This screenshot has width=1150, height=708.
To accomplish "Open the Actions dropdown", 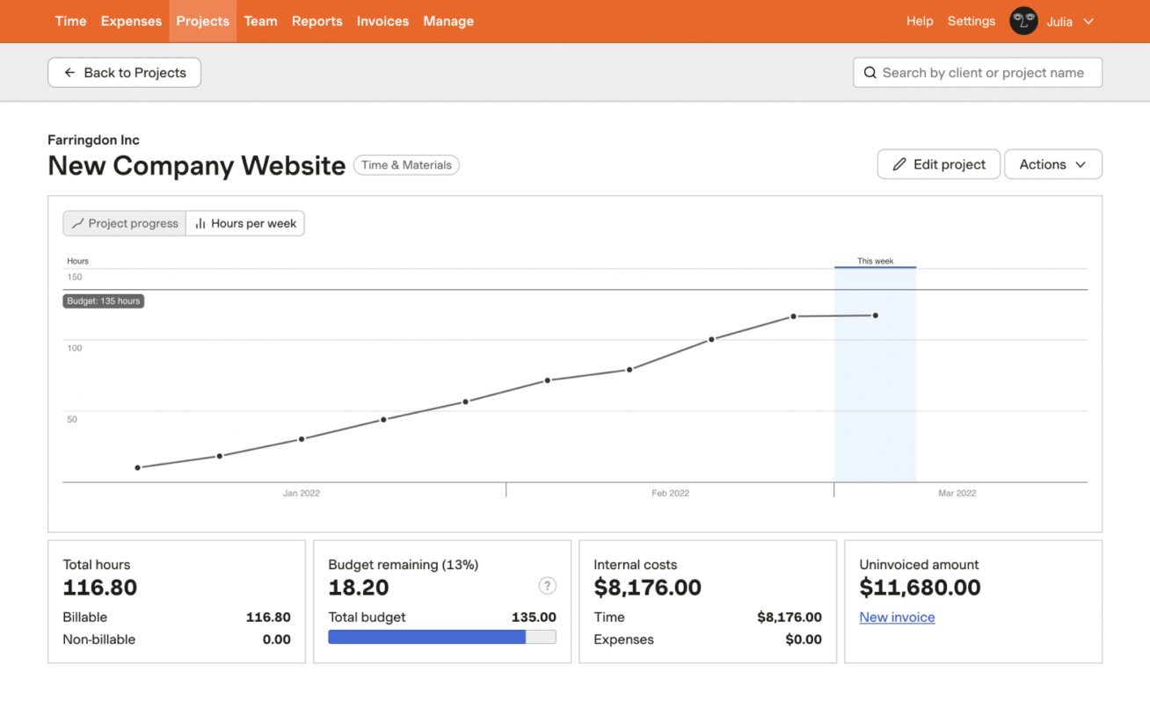I will click(1052, 164).
